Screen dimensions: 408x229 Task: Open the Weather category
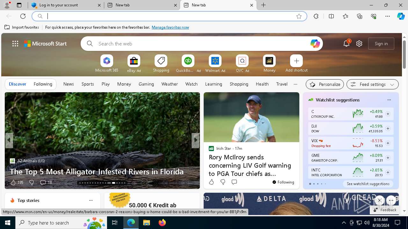[x=170, y=84]
